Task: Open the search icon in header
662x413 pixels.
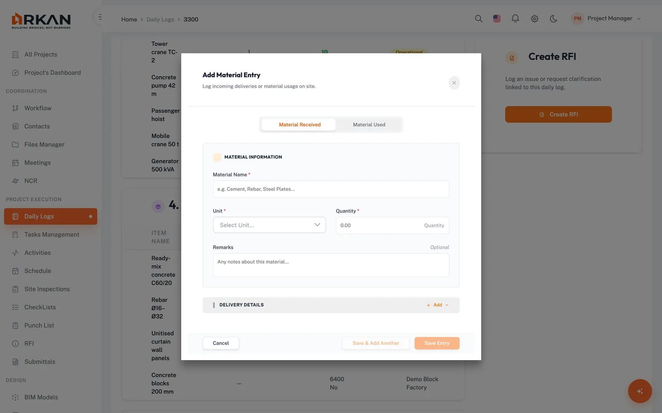Action: tap(479, 19)
